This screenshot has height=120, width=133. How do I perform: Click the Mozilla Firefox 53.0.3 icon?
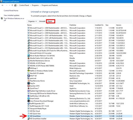[x=29, y=58]
